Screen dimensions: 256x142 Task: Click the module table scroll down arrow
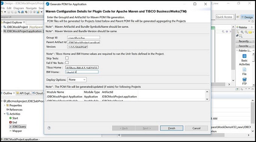pyautogui.click(x=207, y=99)
